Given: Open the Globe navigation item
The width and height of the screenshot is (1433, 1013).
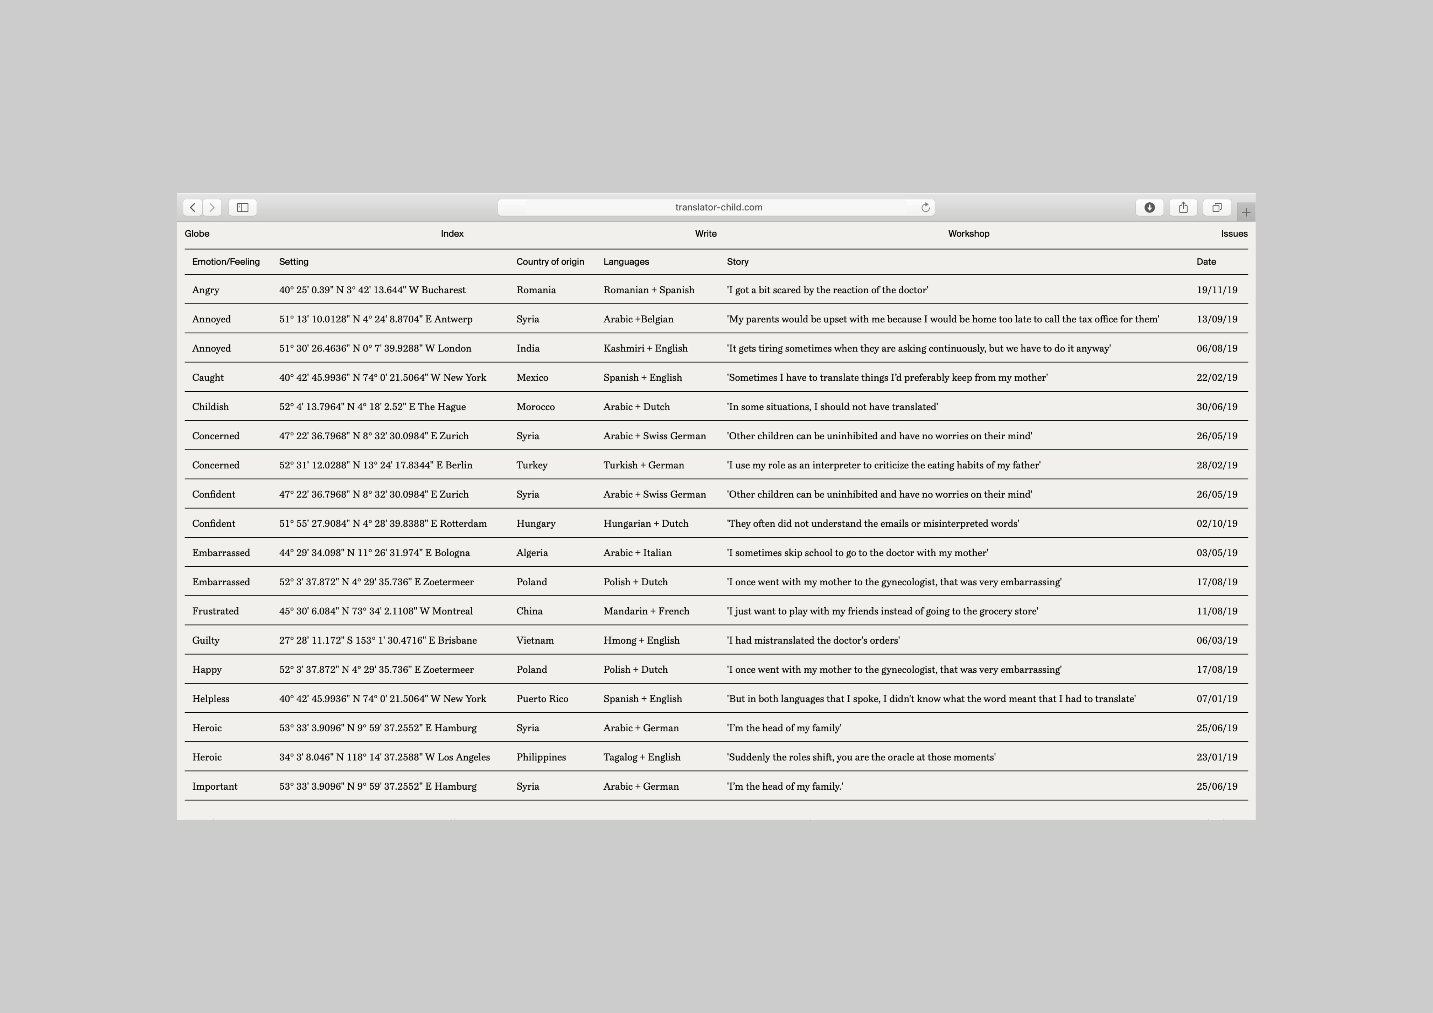Looking at the screenshot, I should 197,233.
